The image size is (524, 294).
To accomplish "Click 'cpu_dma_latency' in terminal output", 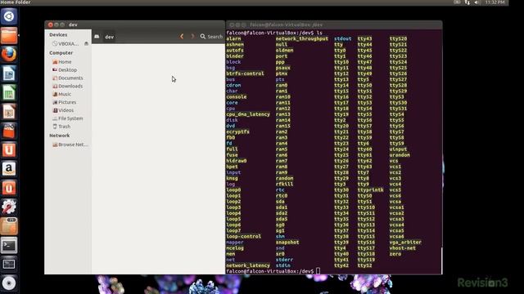I will 248,114.
